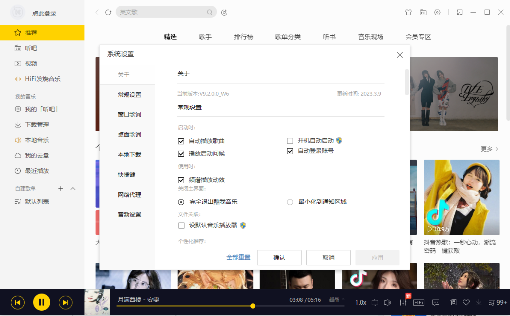Click the 应用 button
This screenshot has height=316, width=510.
click(378, 257)
